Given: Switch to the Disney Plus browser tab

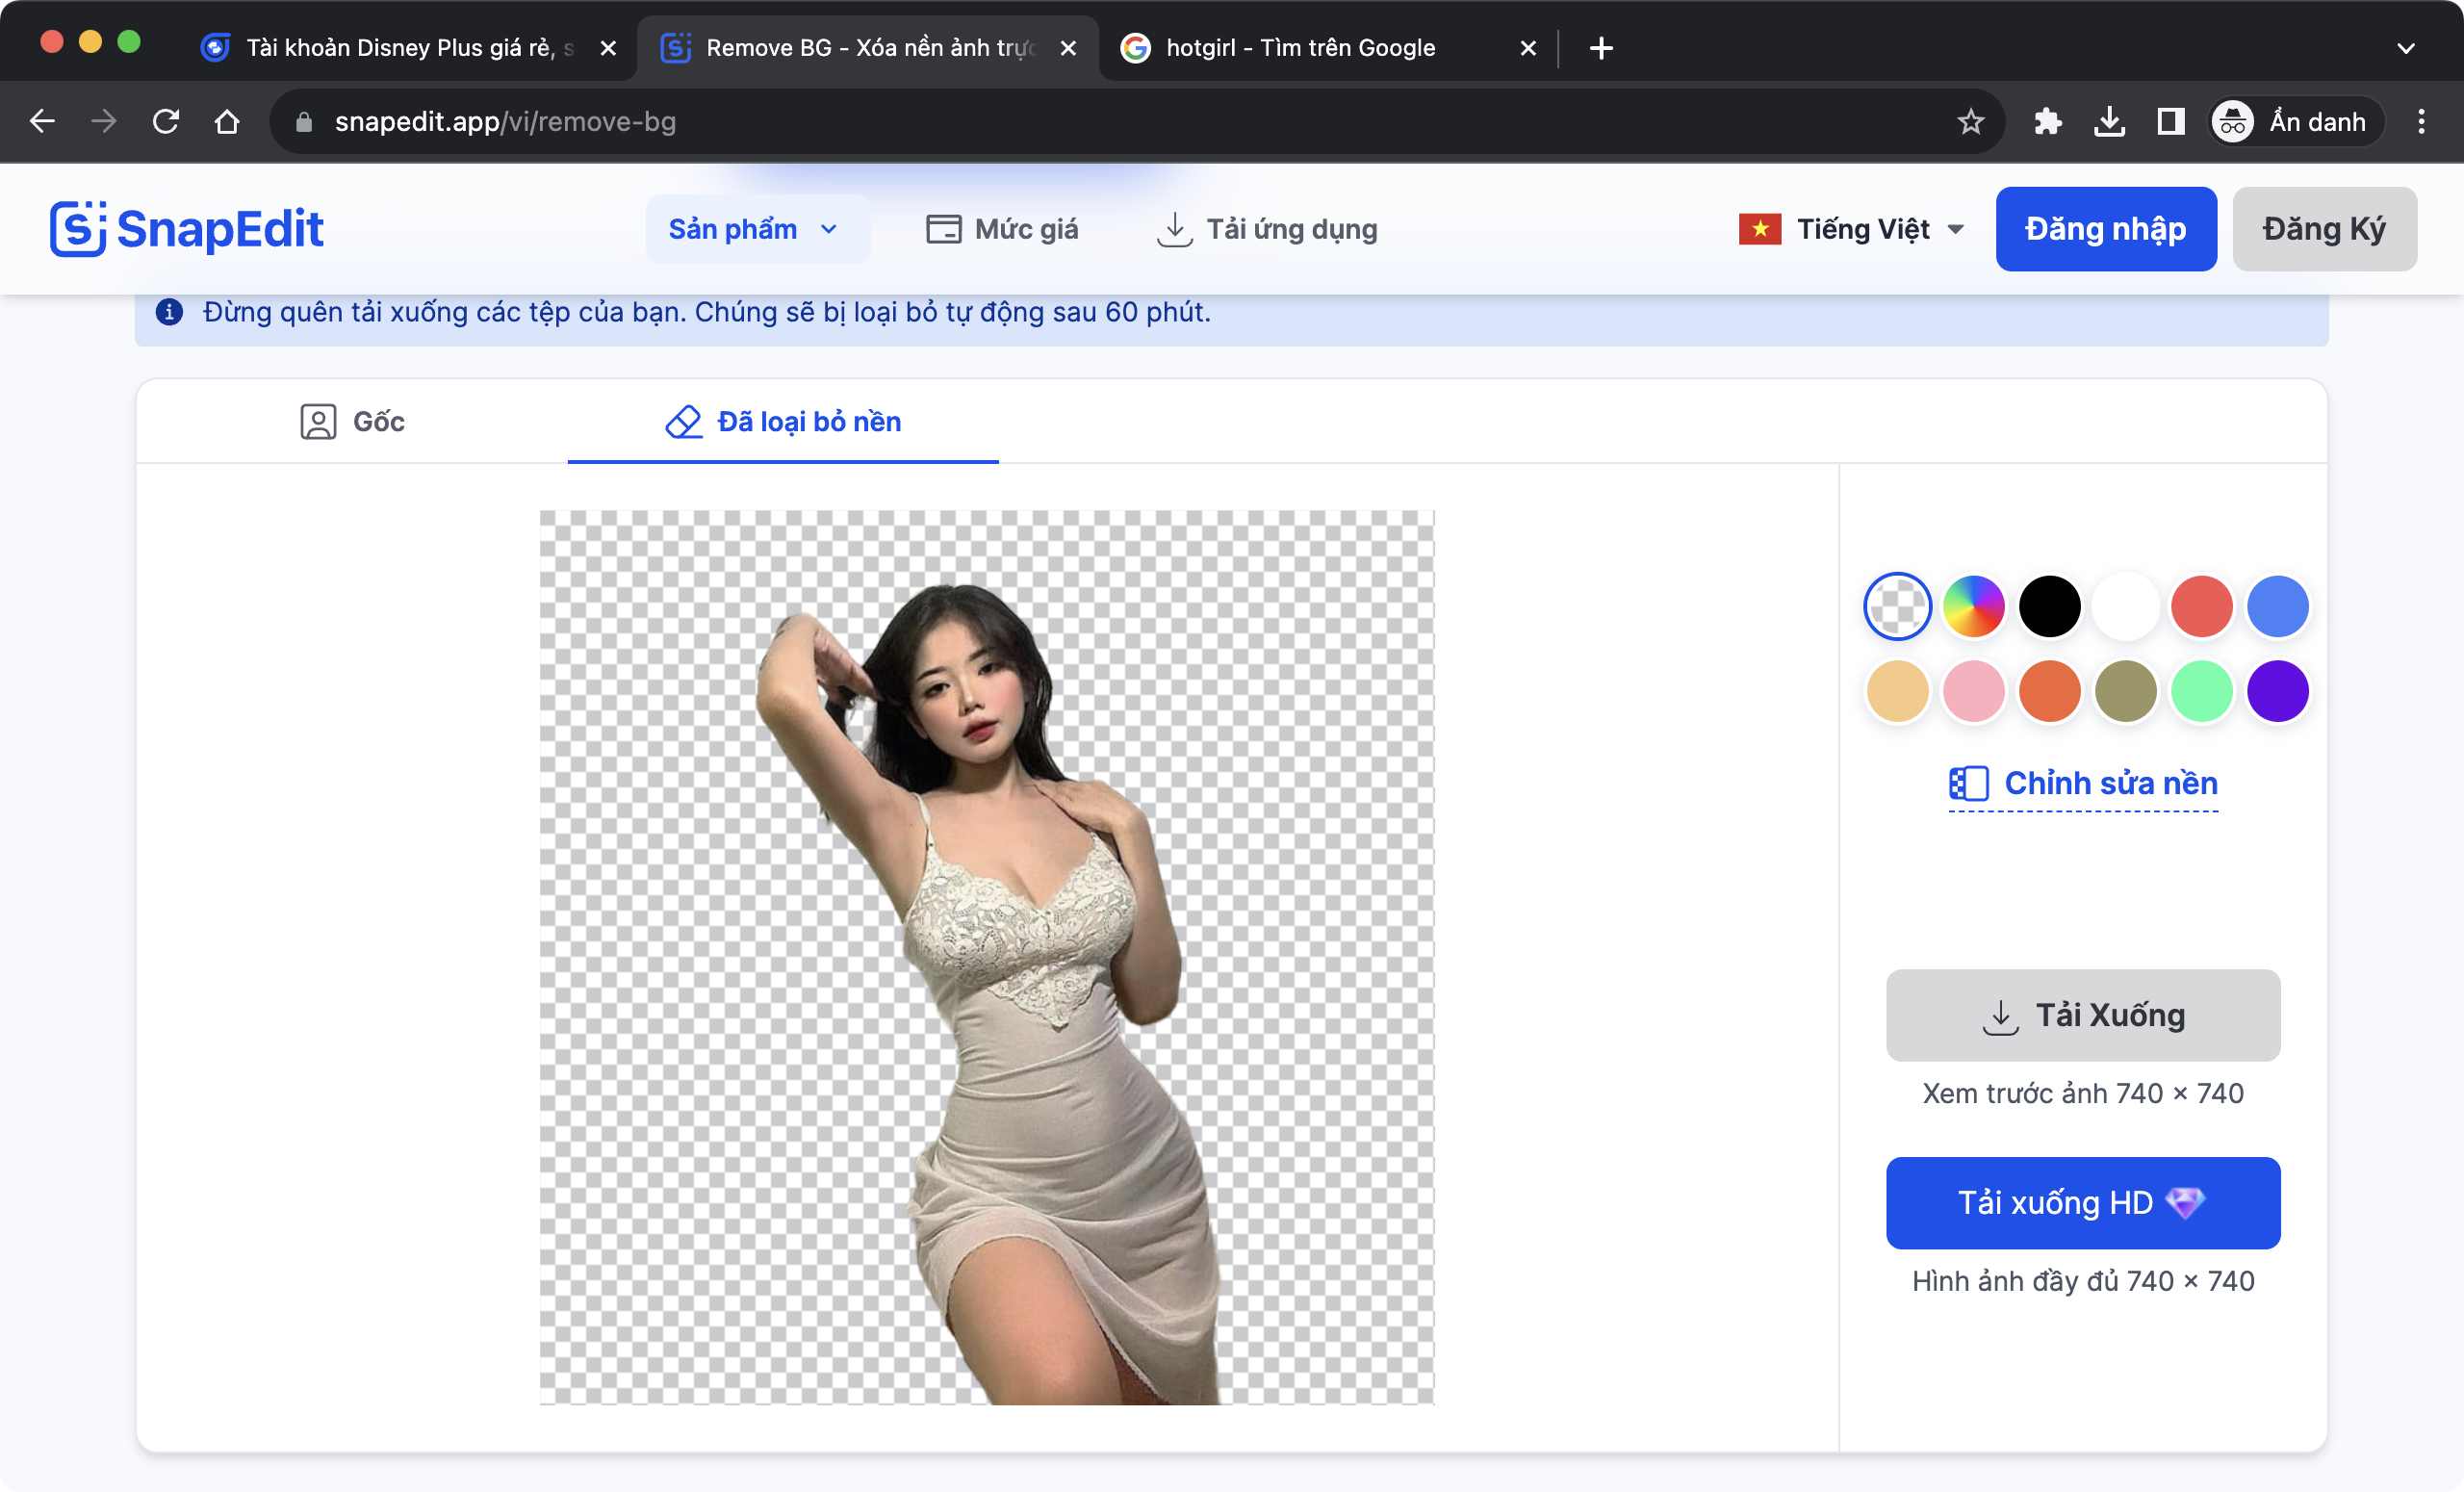Looking at the screenshot, I should coord(407,47).
